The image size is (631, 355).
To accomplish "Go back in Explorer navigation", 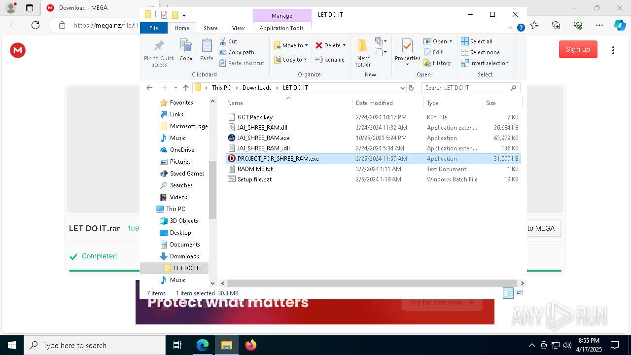I will click(149, 88).
